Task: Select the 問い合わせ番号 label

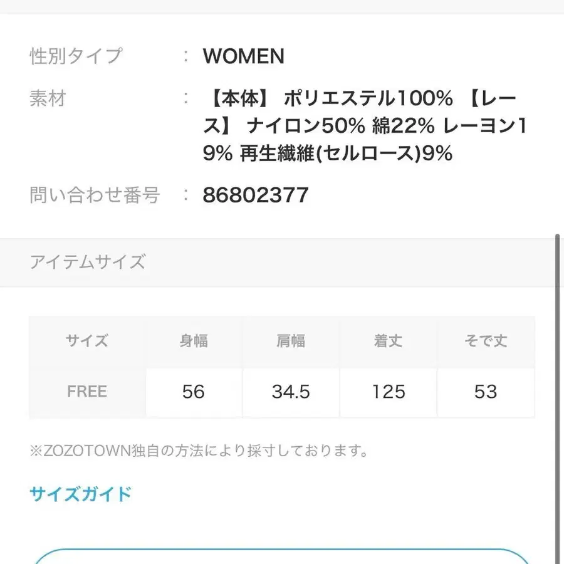Action: (94, 196)
